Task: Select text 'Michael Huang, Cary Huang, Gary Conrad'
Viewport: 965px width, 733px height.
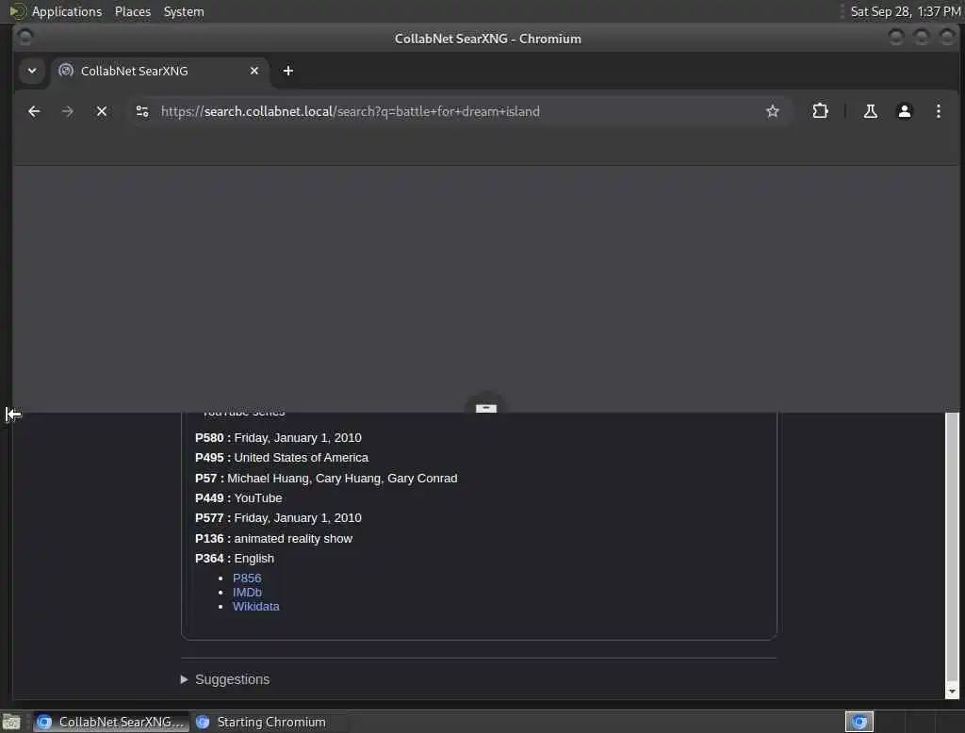Action: [x=342, y=479]
